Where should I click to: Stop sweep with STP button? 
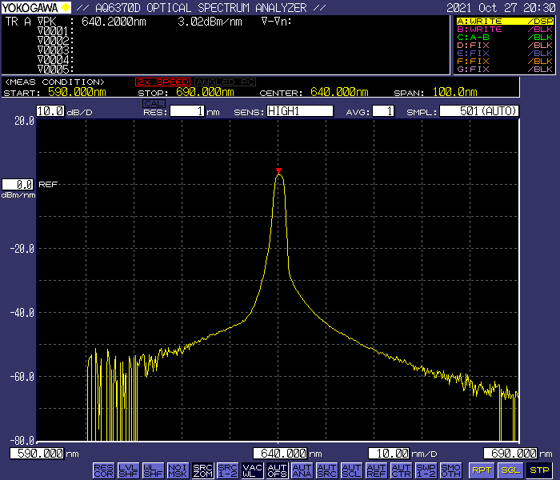pyautogui.click(x=539, y=470)
